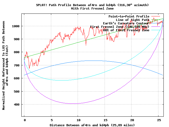
Task: Select 'First Fresnel Zone (146.520 MHz)' legend label
Action: coord(120,27)
